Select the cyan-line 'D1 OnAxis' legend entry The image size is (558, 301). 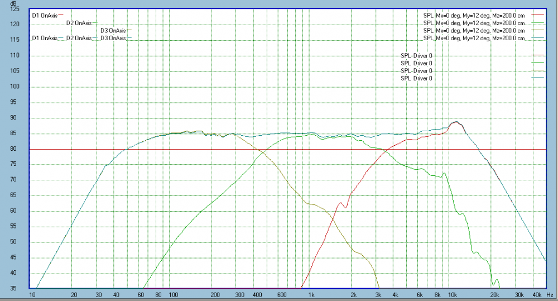pos(45,38)
